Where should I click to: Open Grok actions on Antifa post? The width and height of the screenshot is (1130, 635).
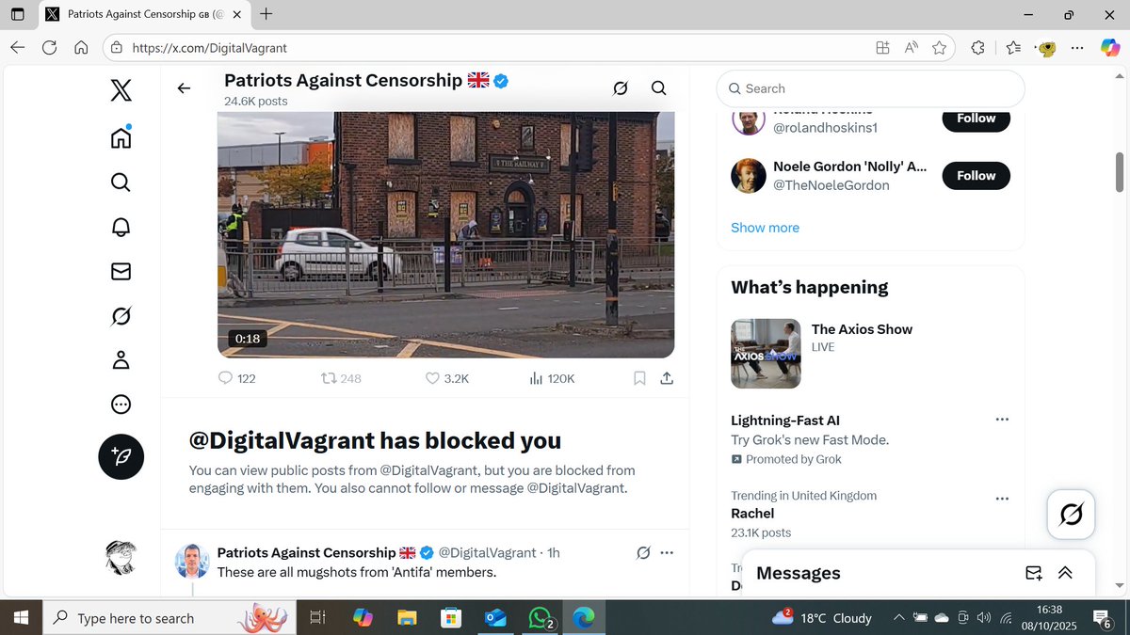click(x=642, y=552)
